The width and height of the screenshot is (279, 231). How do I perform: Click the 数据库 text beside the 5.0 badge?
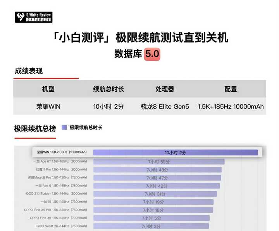point(128,54)
